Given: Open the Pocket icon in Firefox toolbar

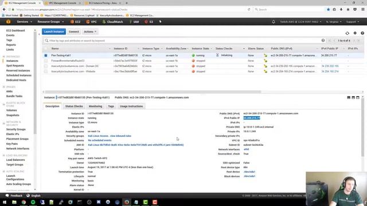Looking at the screenshot, I should coord(355,9).
